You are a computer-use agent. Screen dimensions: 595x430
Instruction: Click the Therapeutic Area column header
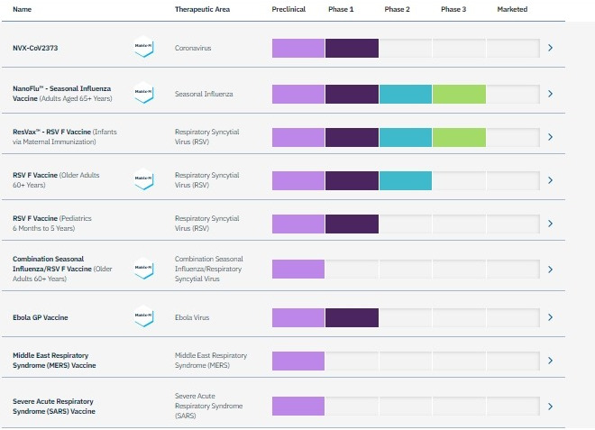point(202,9)
